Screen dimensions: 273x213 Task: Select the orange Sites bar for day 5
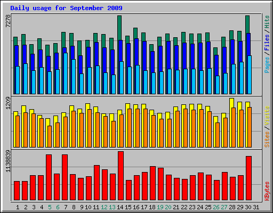click(50, 136)
